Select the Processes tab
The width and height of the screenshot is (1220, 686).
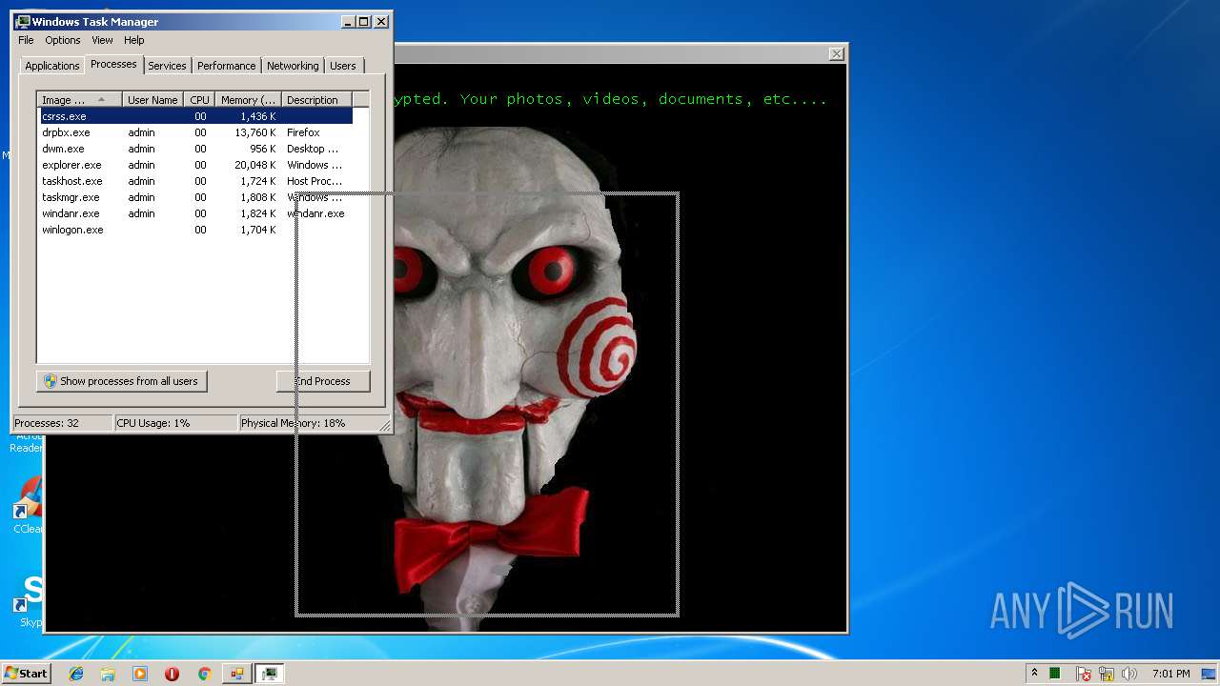[x=113, y=64]
